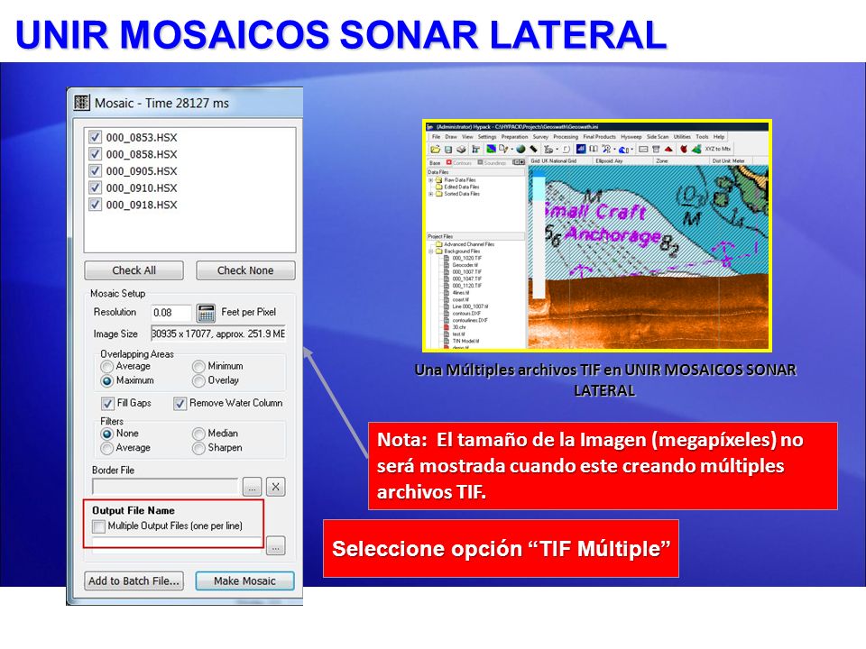Click the red triangle icon in Hypack toolbar

(x=668, y=149)
